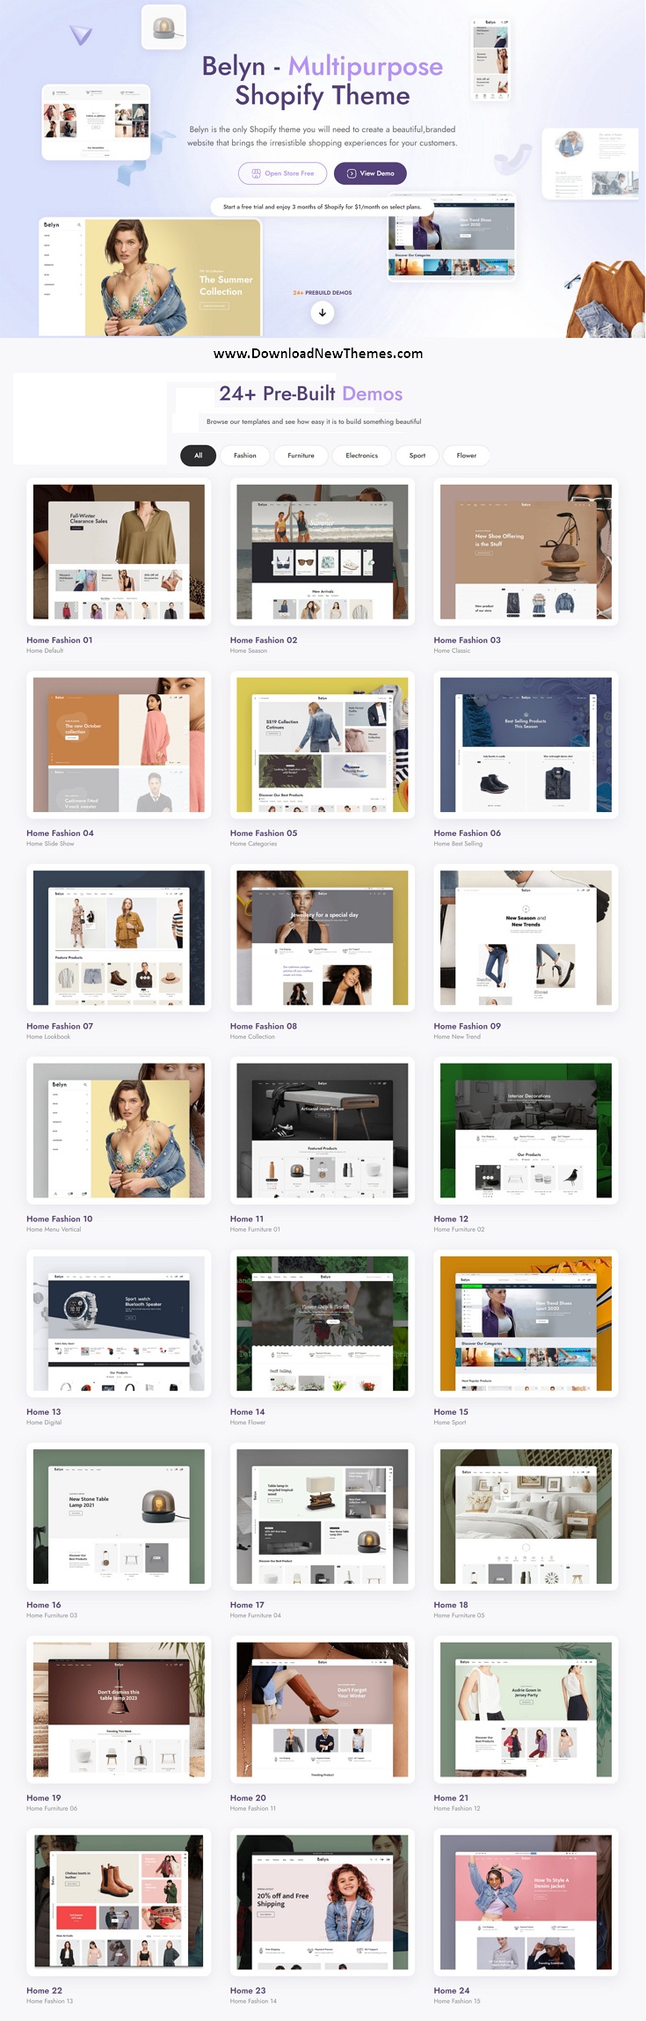The image size is (646, 2021).
Task: Open Home Fashion 03 demo thumbnail
Action: click(x=526, y=552)
